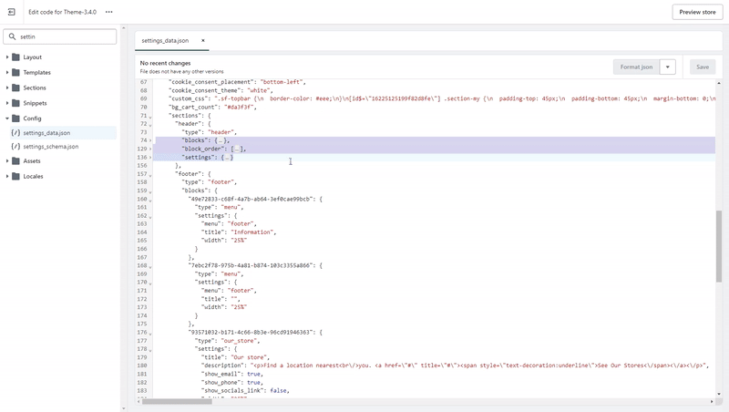
Task: Click the Format json button
Action: point(636,67)
